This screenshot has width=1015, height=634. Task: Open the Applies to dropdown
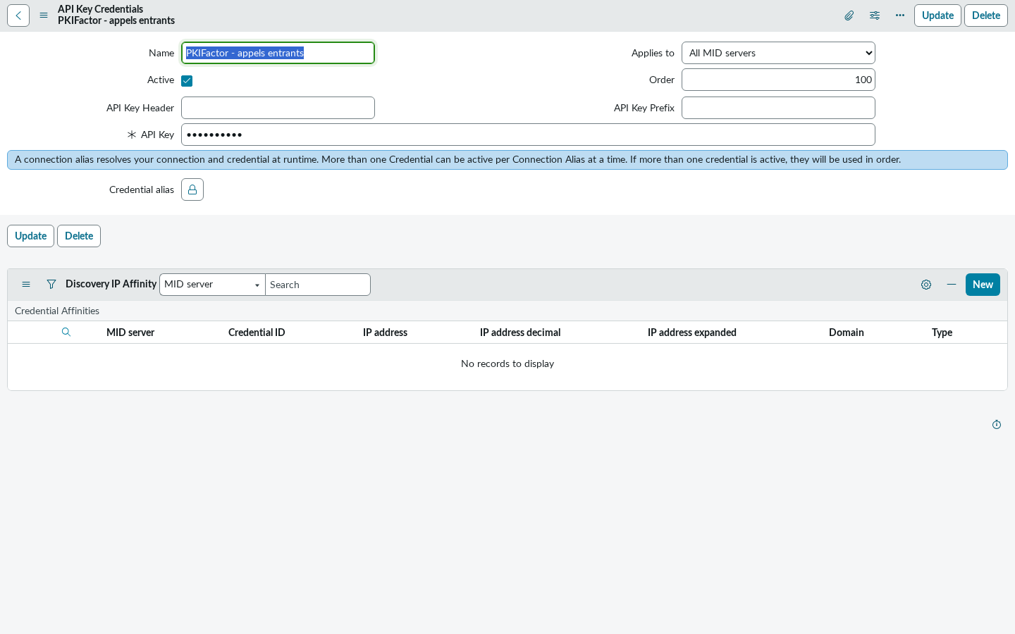[778, 53]
